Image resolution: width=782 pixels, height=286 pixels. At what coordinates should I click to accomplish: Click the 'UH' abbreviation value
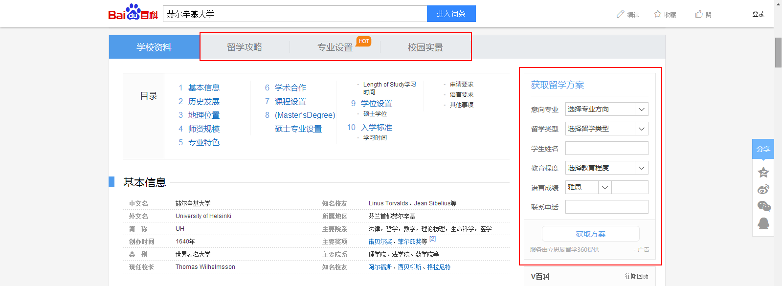(180, 229)
